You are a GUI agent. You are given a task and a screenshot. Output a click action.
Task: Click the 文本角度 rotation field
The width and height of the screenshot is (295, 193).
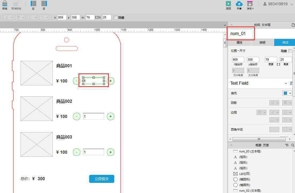(x=253, y=70)
